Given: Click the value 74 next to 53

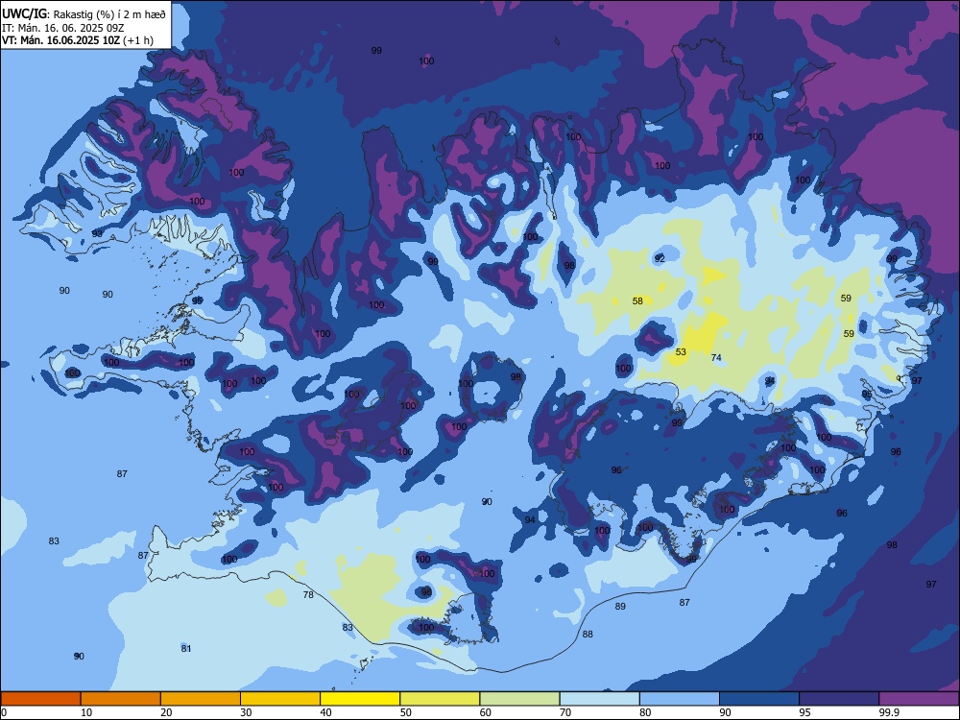Looking at the screenshot, I should (716, 357).
